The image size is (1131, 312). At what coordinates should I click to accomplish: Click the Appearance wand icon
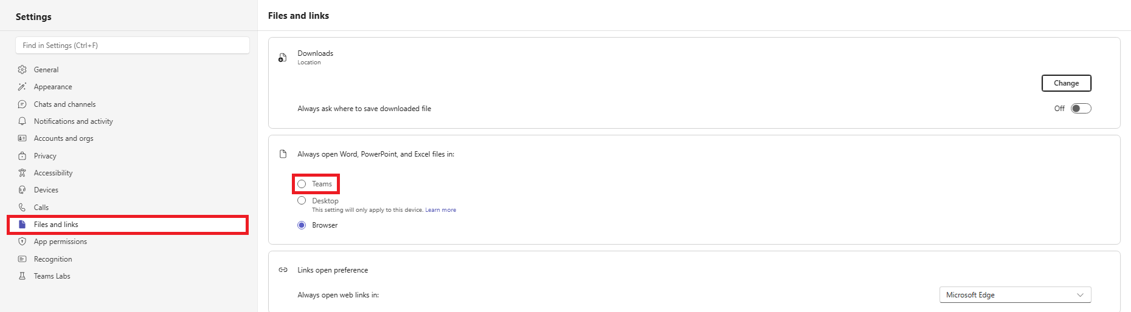pyautogui.click(x=22, y=87)
